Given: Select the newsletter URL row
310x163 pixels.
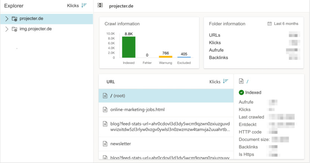Looking at the screenshot, I should click(x=166, y=144).
